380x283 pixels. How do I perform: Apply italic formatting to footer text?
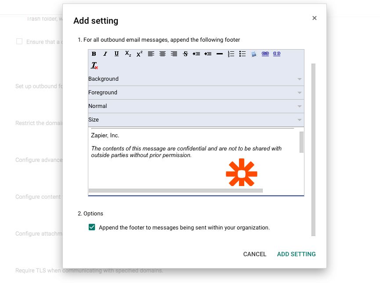click(105, 54)
